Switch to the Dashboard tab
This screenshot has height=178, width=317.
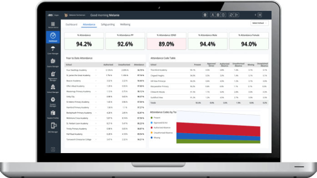point(71,24)
